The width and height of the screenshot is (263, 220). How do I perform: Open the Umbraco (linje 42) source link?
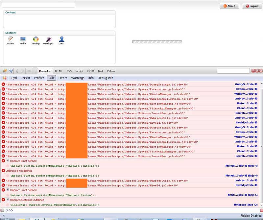pyautogui.click(x=246, y=205)
